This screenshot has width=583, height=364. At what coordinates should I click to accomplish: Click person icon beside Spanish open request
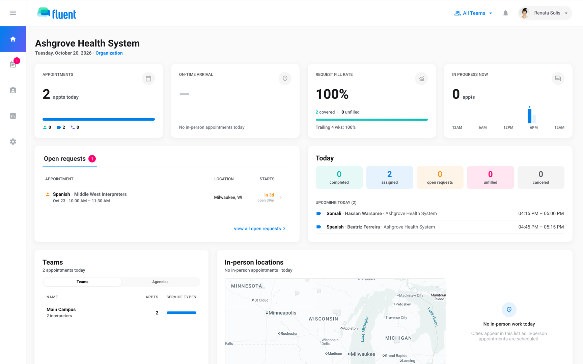coord(48,194)
